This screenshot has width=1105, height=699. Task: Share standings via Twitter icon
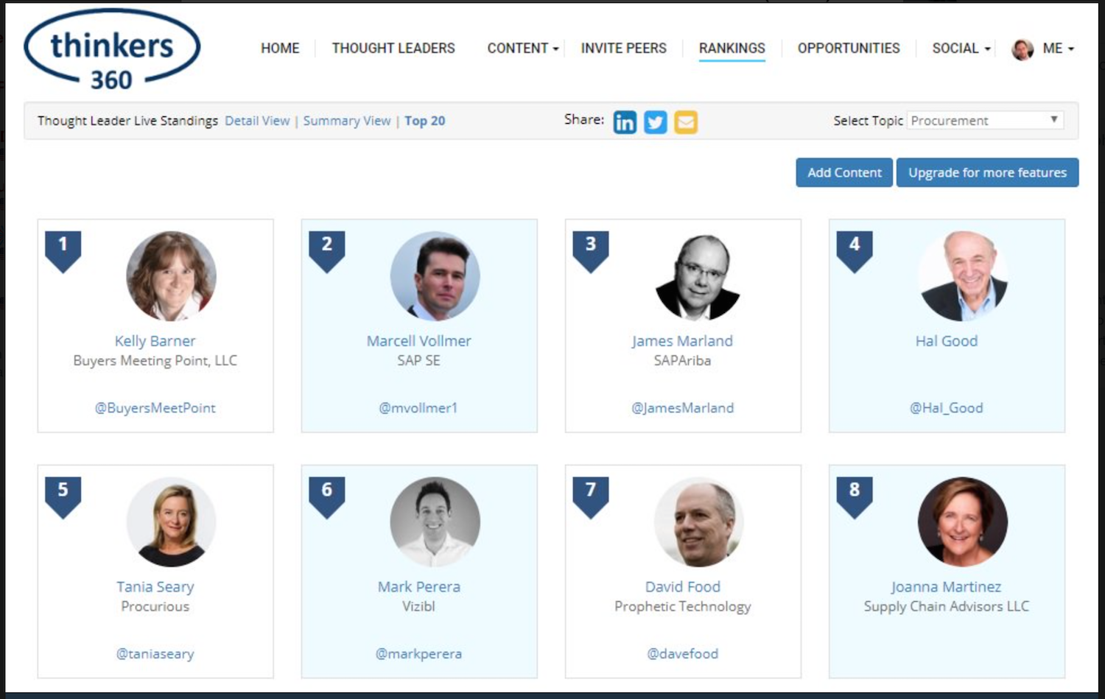pos(655,122)
